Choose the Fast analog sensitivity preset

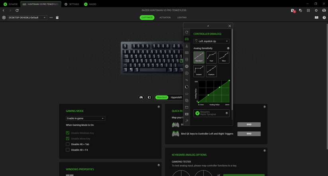click(211, 57)
